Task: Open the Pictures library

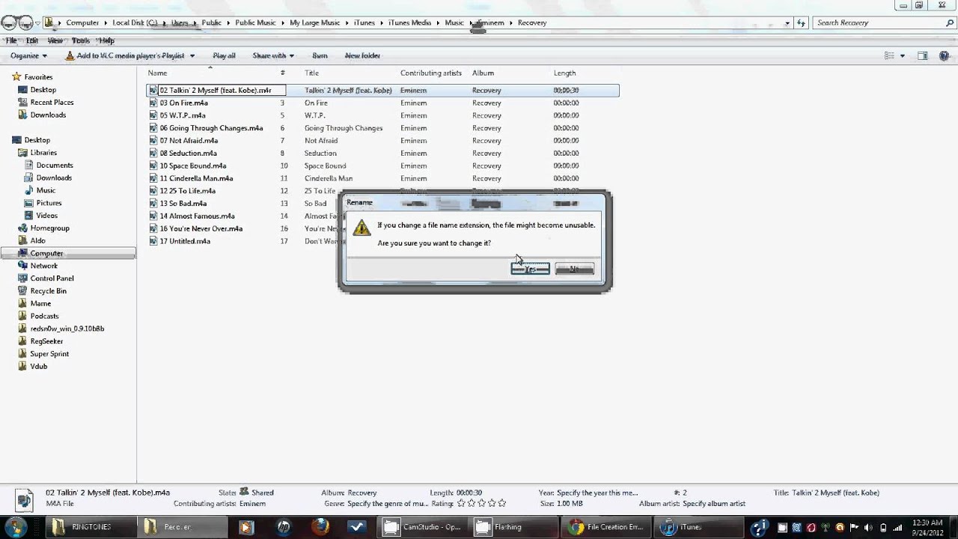Action: click(49, 204)
